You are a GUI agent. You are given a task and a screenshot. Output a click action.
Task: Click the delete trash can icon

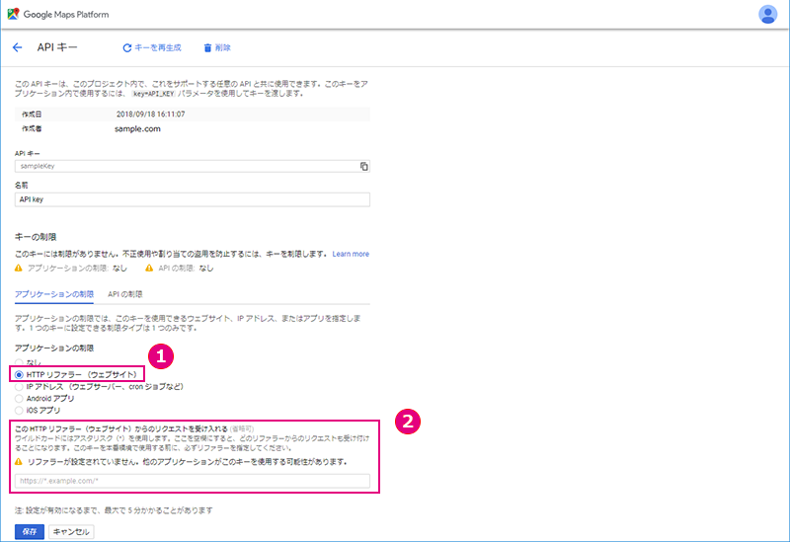[207, 47]
